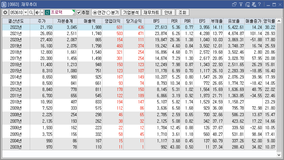Image resolution: width=284 pixels, height=160 pixels.
Task: Click the speaker sound icon
Action: coord(37,12)
